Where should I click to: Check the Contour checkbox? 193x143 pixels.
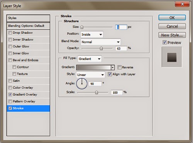(14, 67)
